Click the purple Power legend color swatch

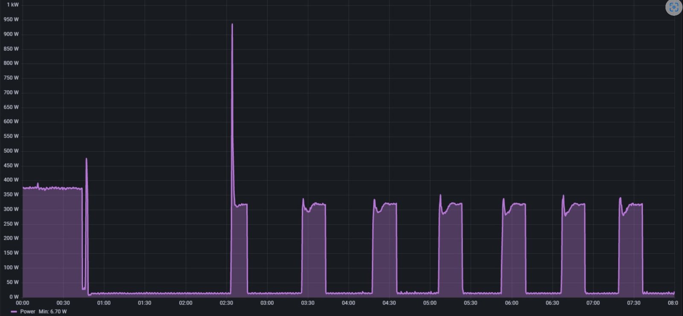pos(14,312)
